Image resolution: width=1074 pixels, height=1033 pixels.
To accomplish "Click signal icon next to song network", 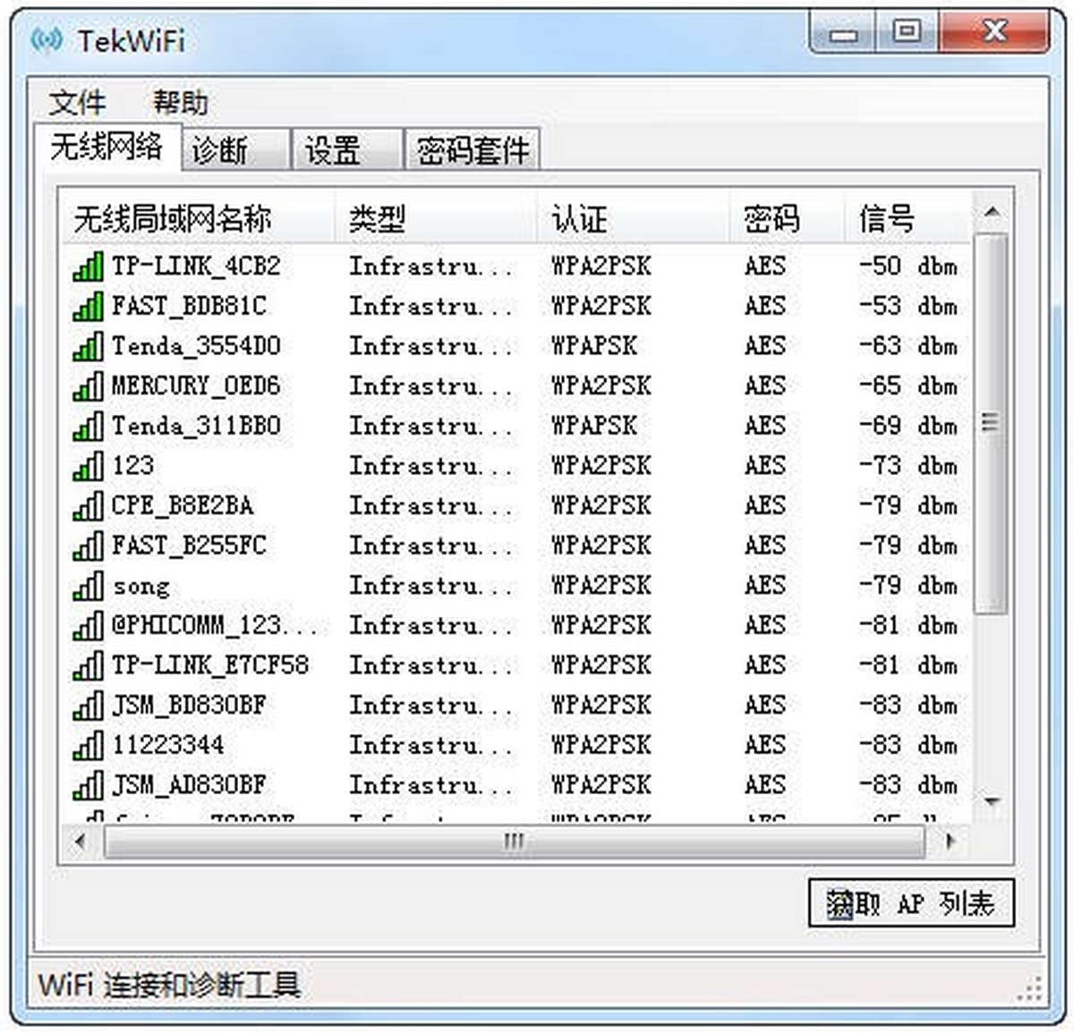I will 88,586.
